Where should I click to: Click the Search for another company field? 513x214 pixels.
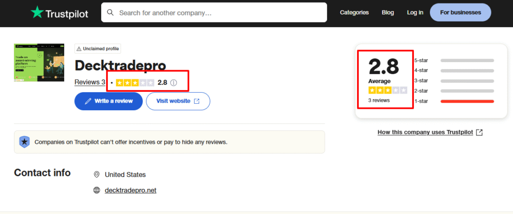click(214, 13)
